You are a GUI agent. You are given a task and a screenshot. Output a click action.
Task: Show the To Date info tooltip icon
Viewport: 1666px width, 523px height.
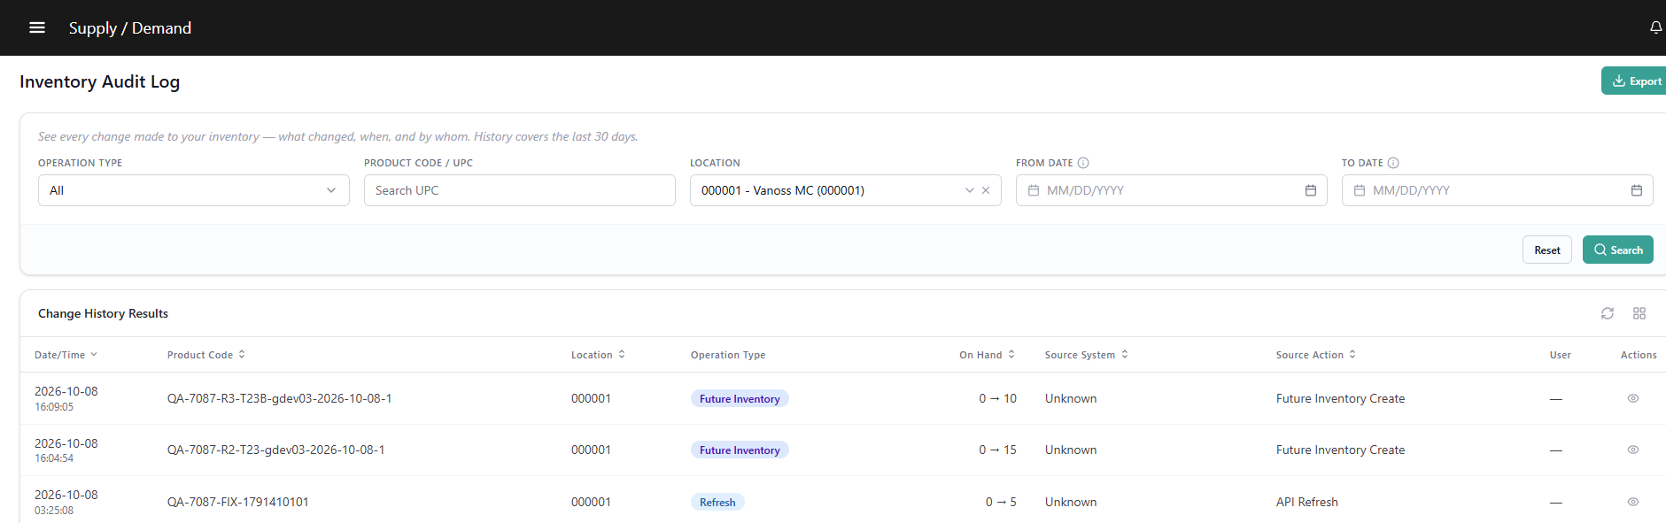pyautogui.click(x=1393, y=163)
